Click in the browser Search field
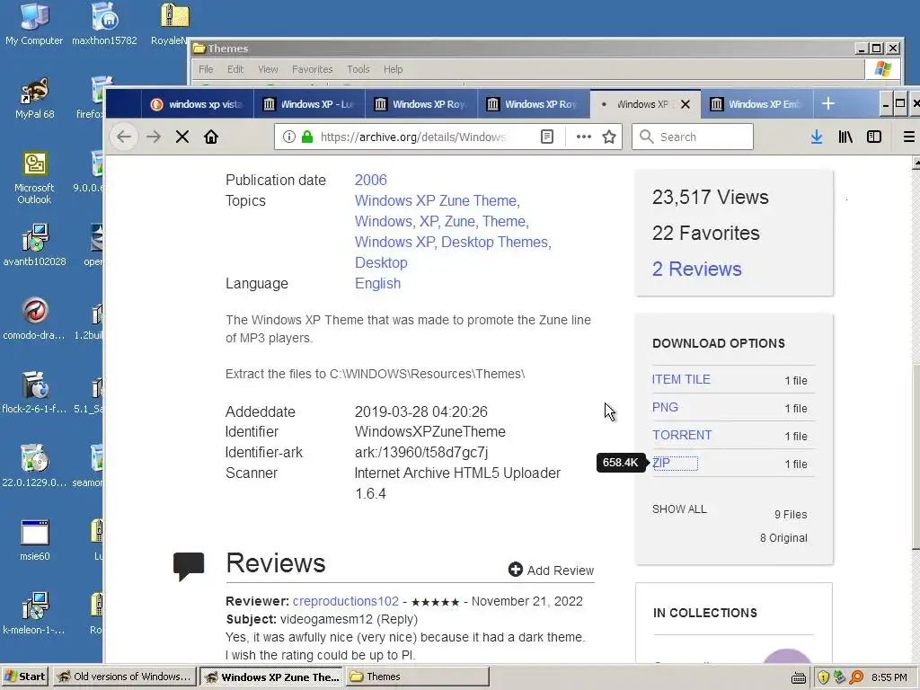Viewport: 920px width, 690px height. click(693, 137)
